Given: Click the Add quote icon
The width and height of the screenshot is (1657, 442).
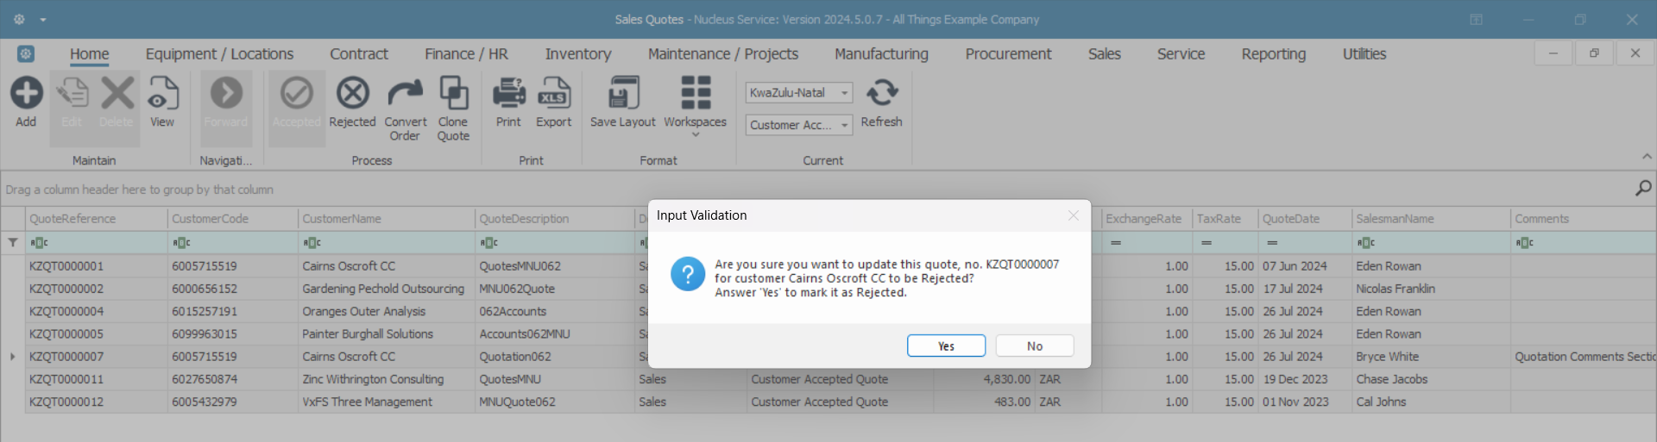Looking at the screenshot, I should tap(26, 95).
